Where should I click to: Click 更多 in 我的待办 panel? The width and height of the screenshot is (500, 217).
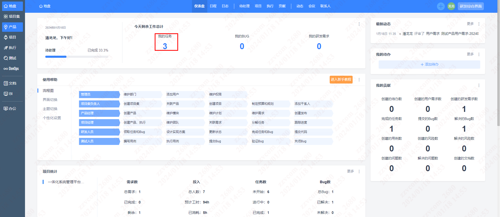click(470, 54)
